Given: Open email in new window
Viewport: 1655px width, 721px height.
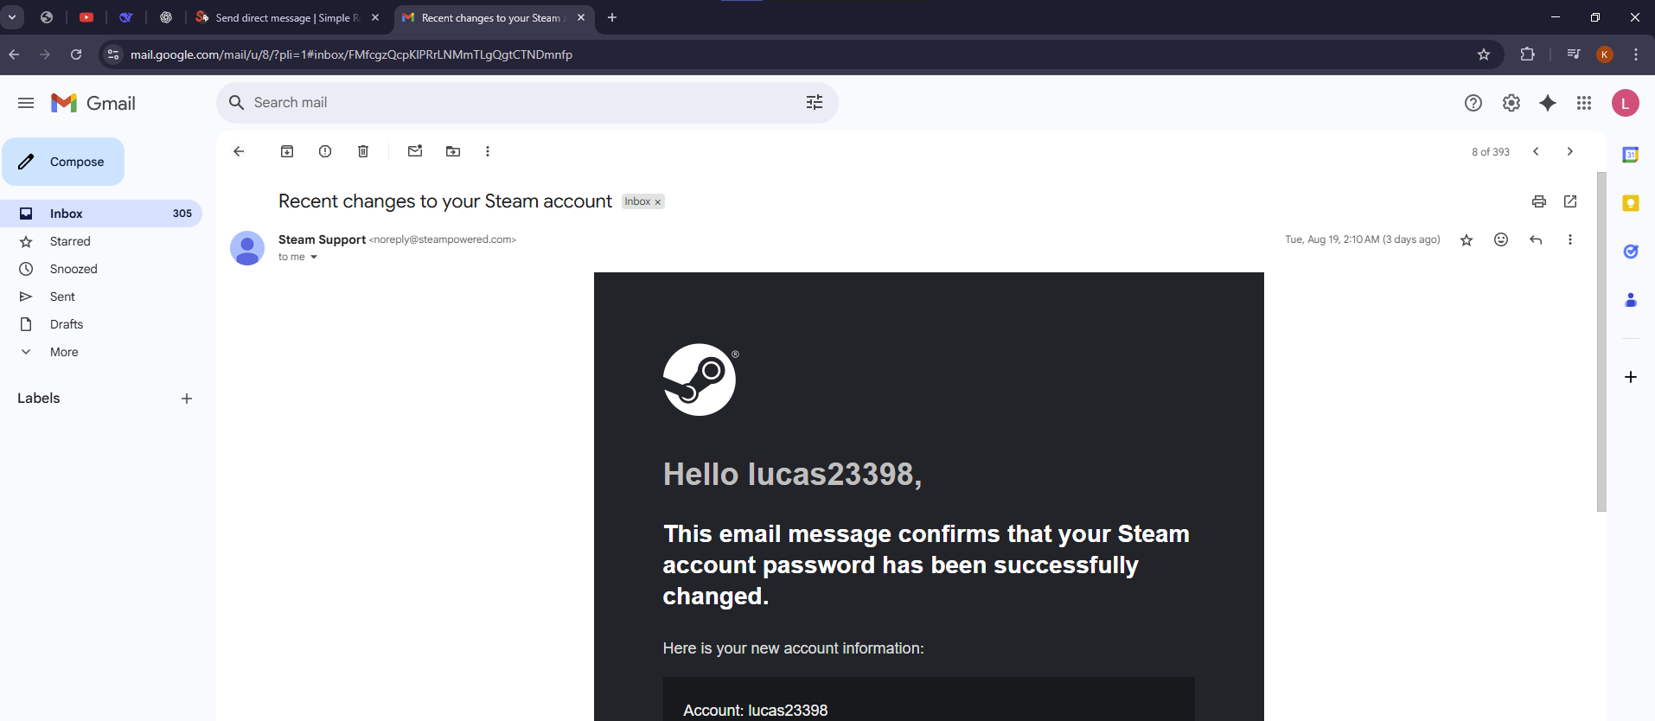Looking at the screenshot, I should point(1570,201).
